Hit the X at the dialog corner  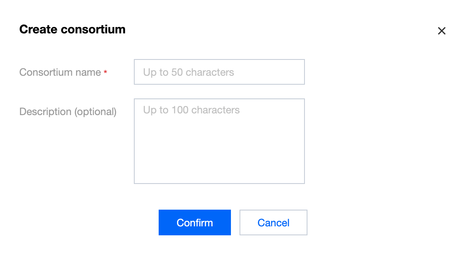[442, 31]
